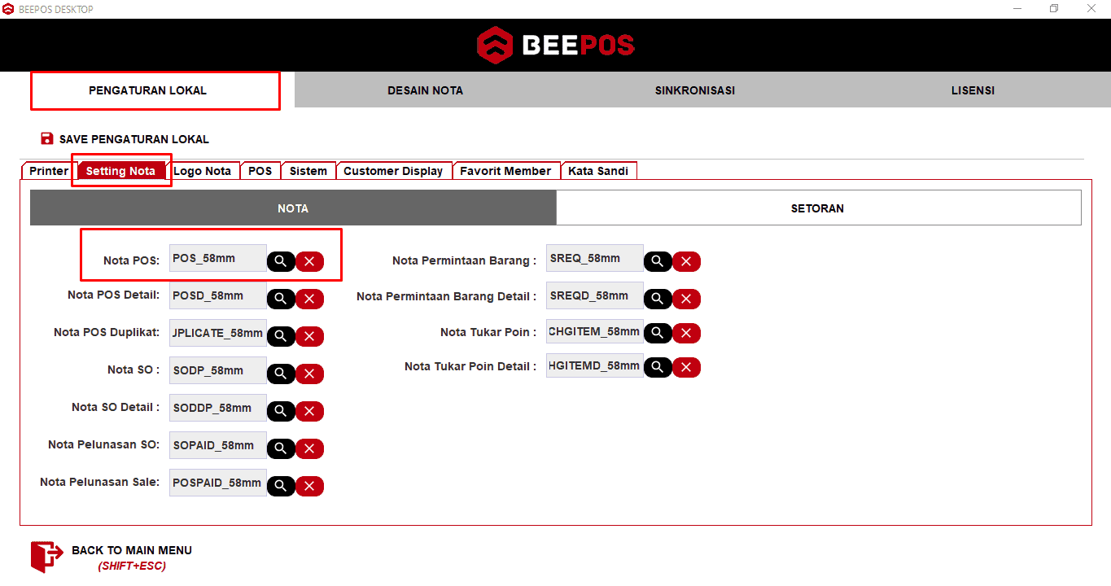The width and height of the screenshot is (1111, 586).
Task: Open the Kata Sandi sub-tab
Action: [598, 171]
